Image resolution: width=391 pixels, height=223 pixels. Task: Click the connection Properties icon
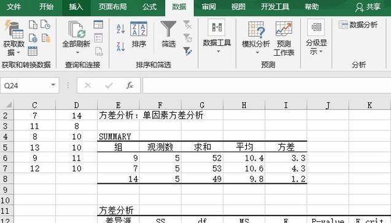[x=98, y=38]
